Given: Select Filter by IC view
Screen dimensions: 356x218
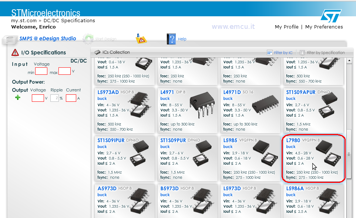Looking at the screenshot, I should 283,53.
